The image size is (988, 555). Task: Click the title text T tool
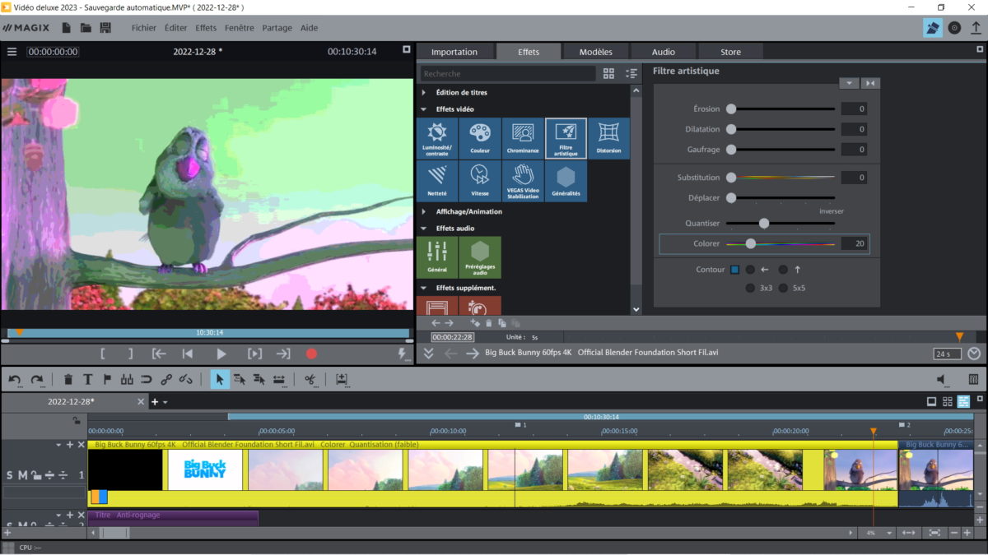[87, 379]
